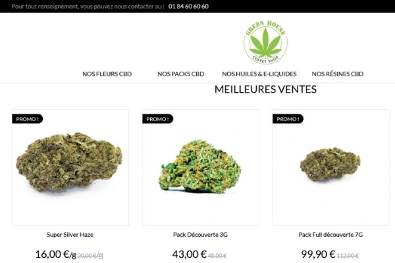Click the Promo badge on Pack Découverte 3G
The width and height of the screenshot is (395, 263).
point(158,119)
